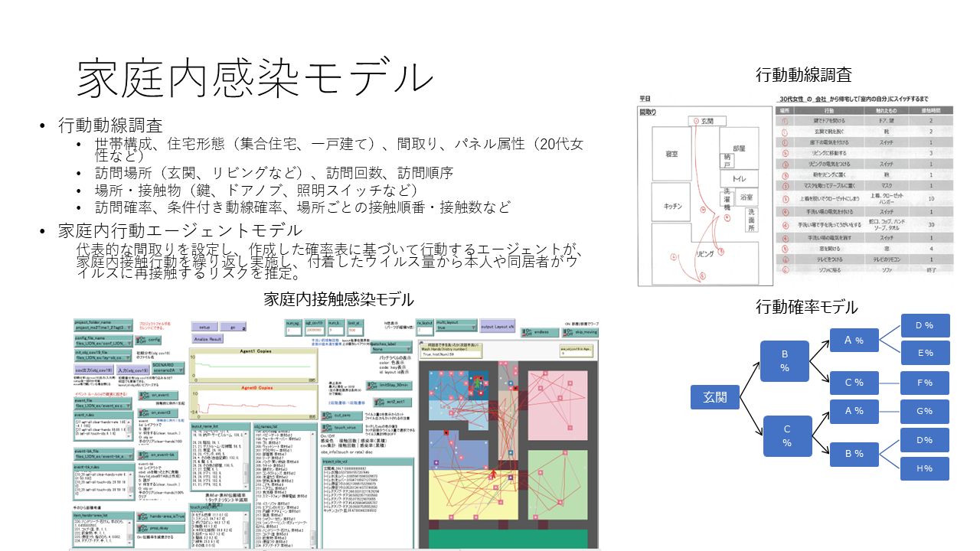Toggle the endless switch
The width and height of the screenshot is (980, 551).
pyautogui.click(x=539, y=332)
